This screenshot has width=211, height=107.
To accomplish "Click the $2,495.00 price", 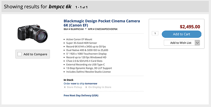I will pos(190,27).
